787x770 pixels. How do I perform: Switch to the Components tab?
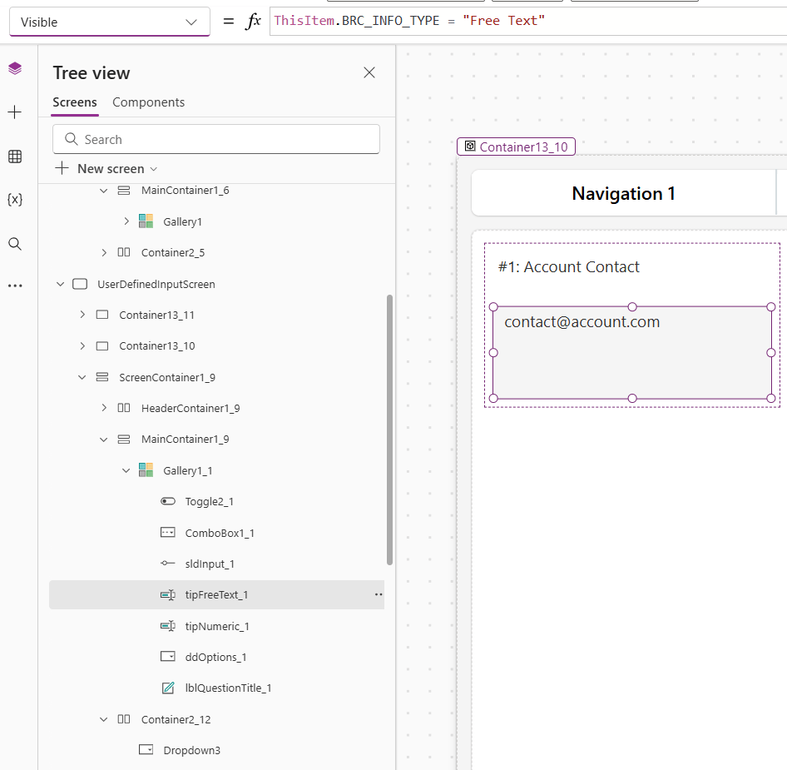(148, 102)
